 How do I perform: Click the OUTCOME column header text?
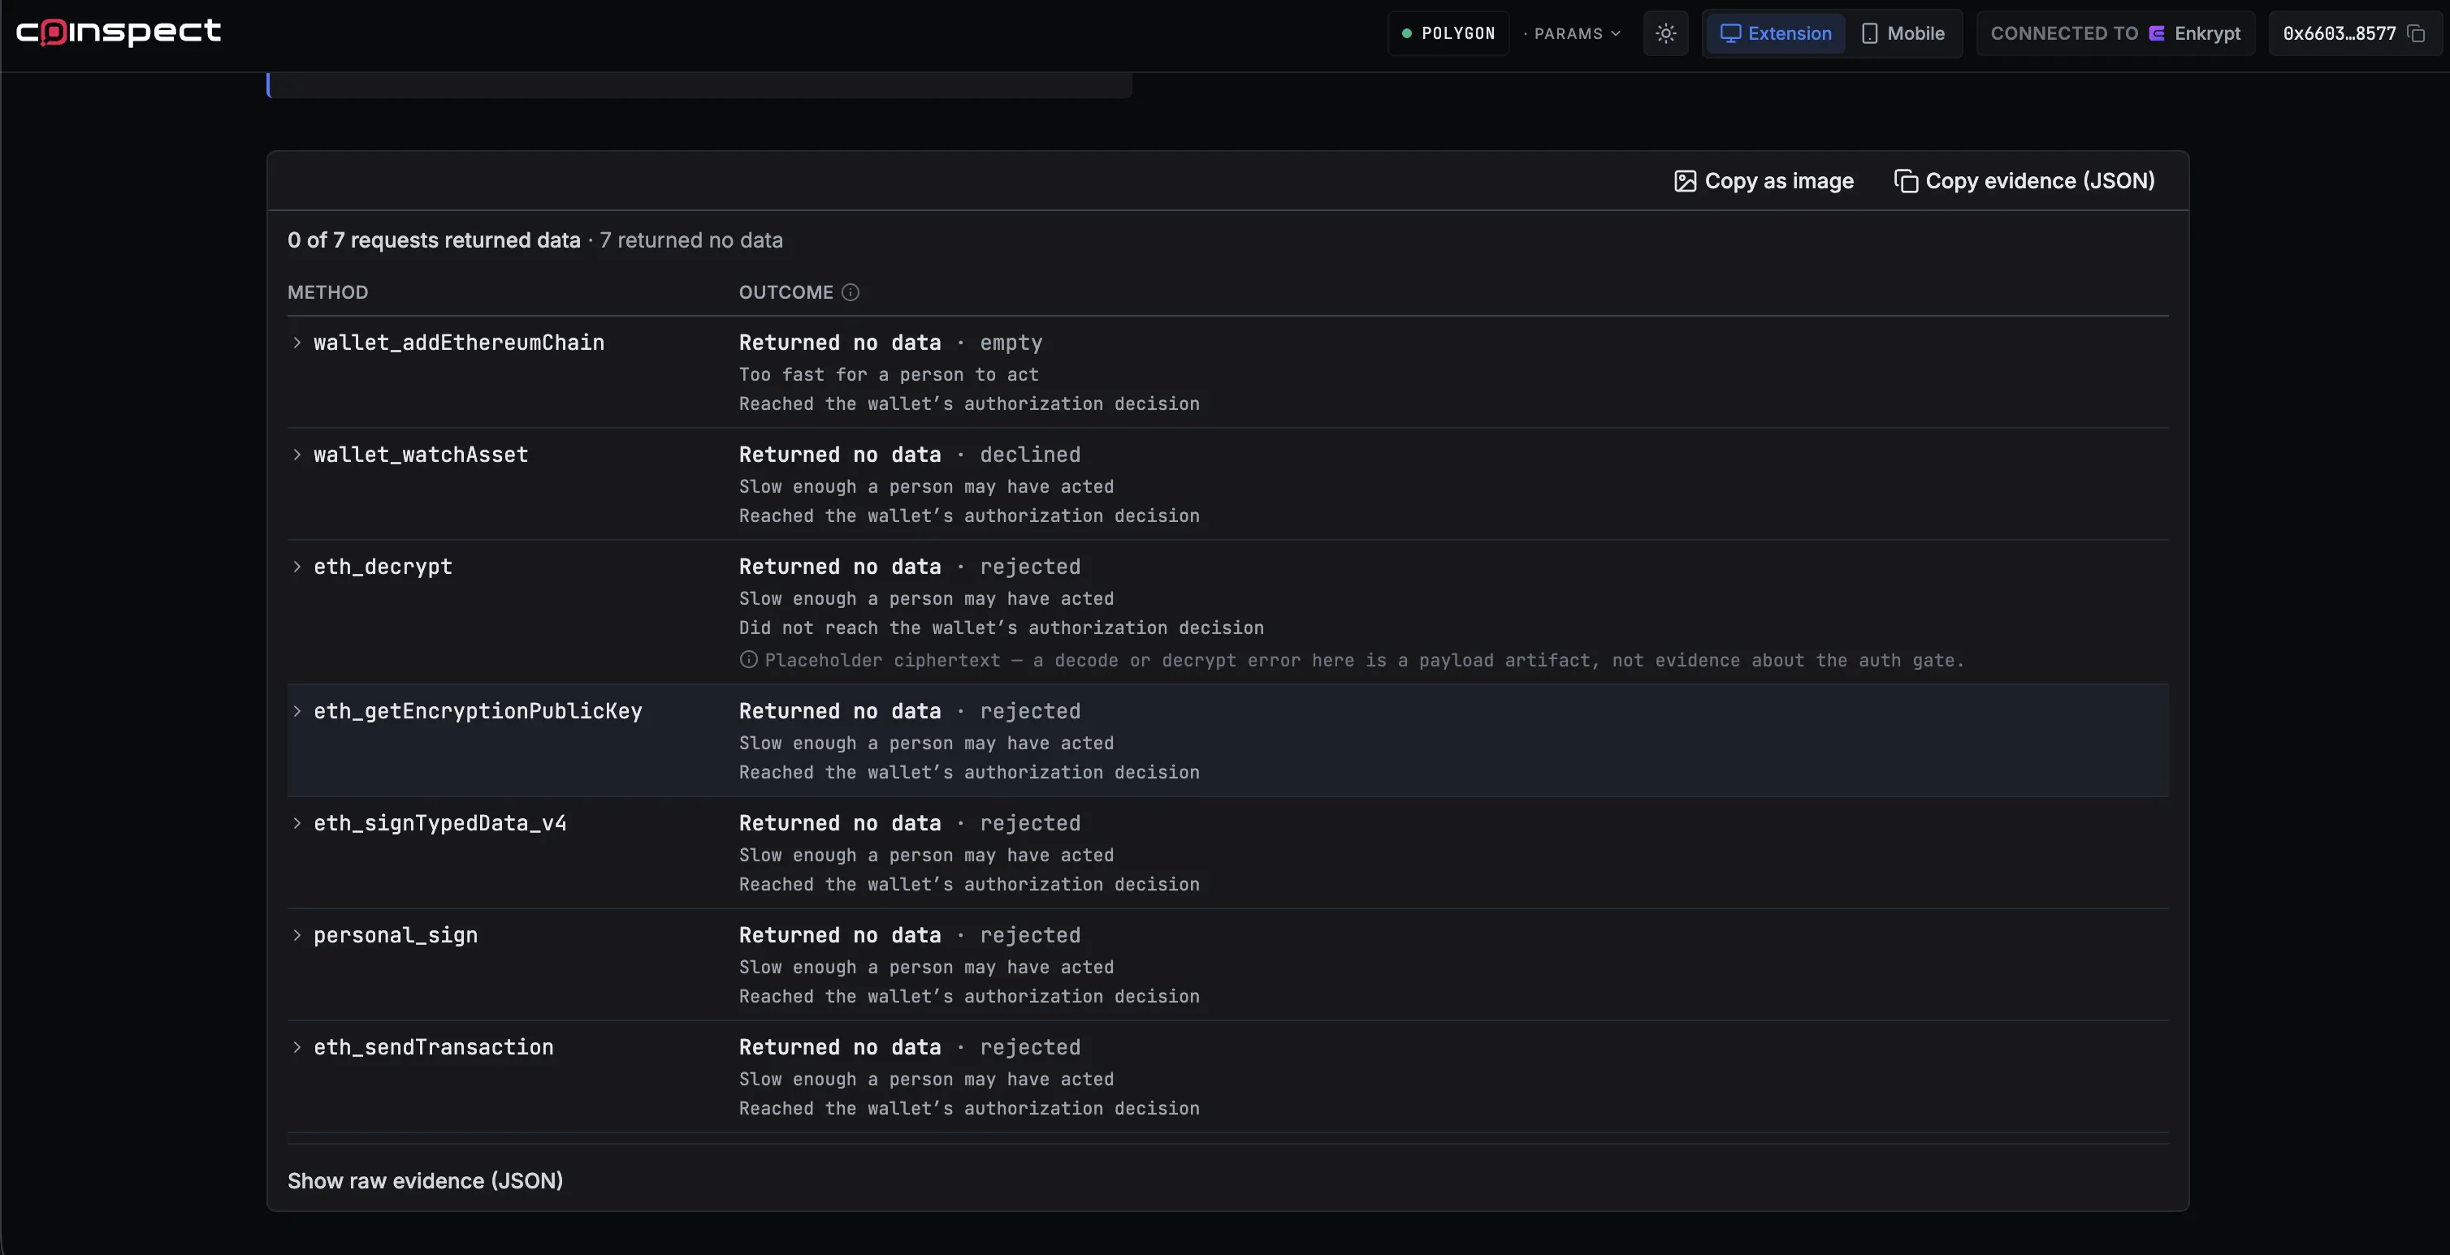coord(786,292)
